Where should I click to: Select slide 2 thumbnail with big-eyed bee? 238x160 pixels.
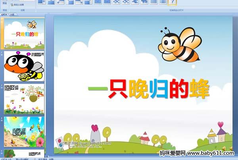pos(24,65)
